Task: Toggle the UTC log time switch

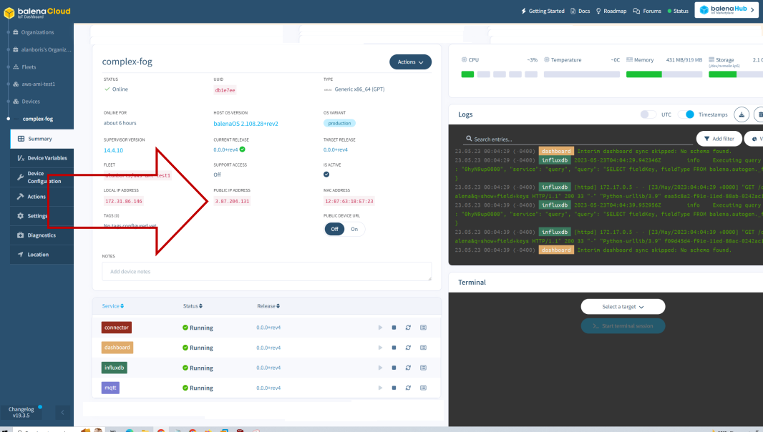Action: coord(648,114)
